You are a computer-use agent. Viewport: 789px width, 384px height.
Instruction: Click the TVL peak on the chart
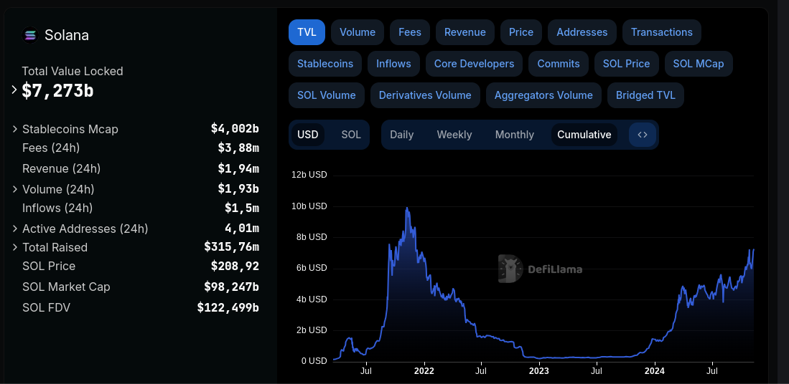point(407,208)
